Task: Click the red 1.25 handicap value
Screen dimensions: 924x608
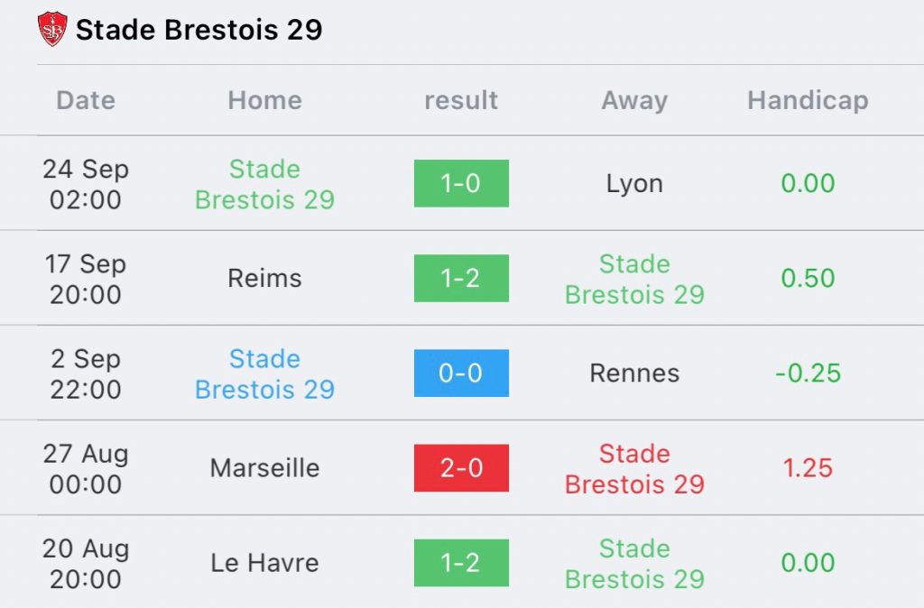Action: click(x=808, y=468)
